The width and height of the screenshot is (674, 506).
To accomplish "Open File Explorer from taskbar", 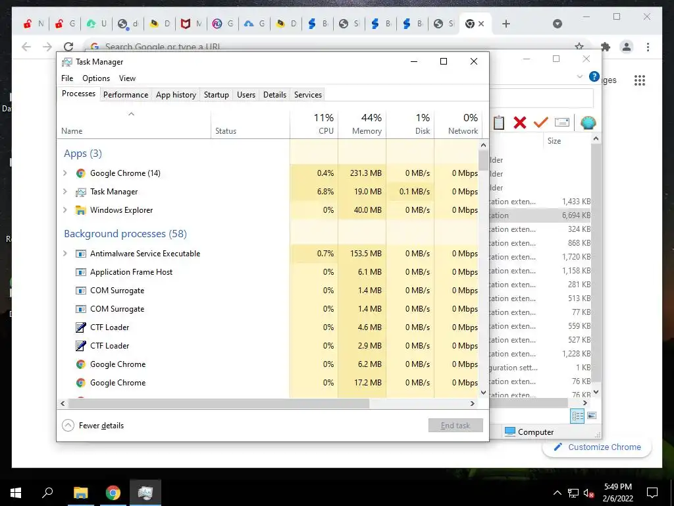I will coord(80,493).
